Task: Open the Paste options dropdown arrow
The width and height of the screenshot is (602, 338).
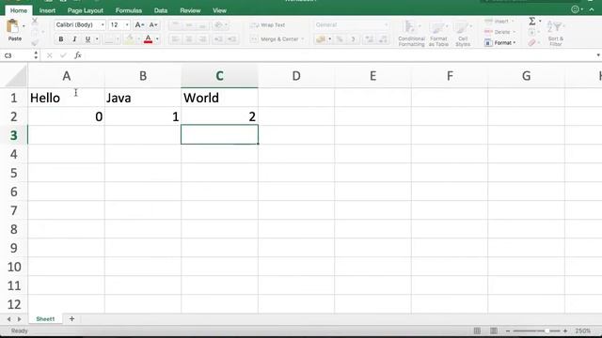Action: pyautogui.click(x=24, y=26)
